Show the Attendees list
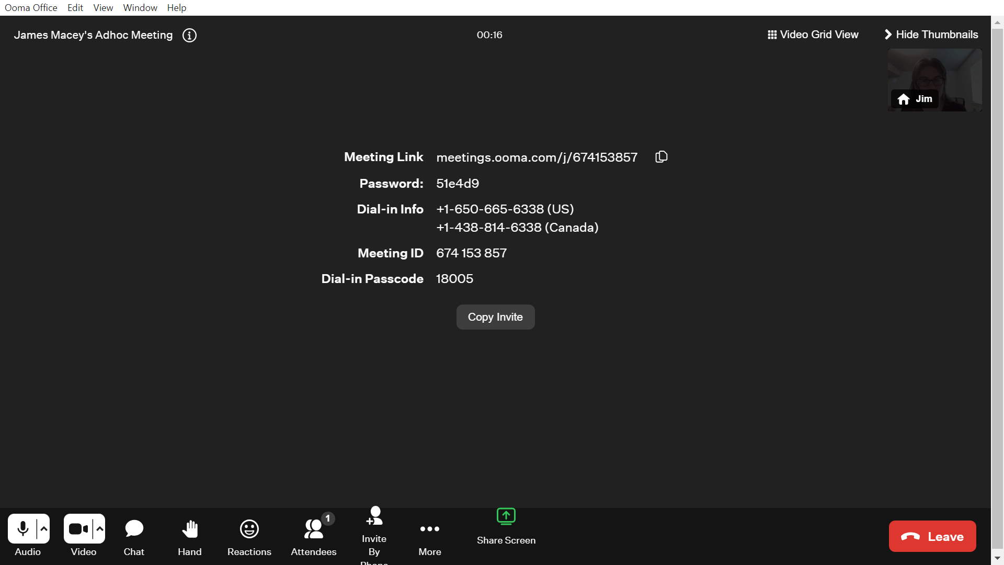Screen dimensions: 1004x565 point(314,537)
